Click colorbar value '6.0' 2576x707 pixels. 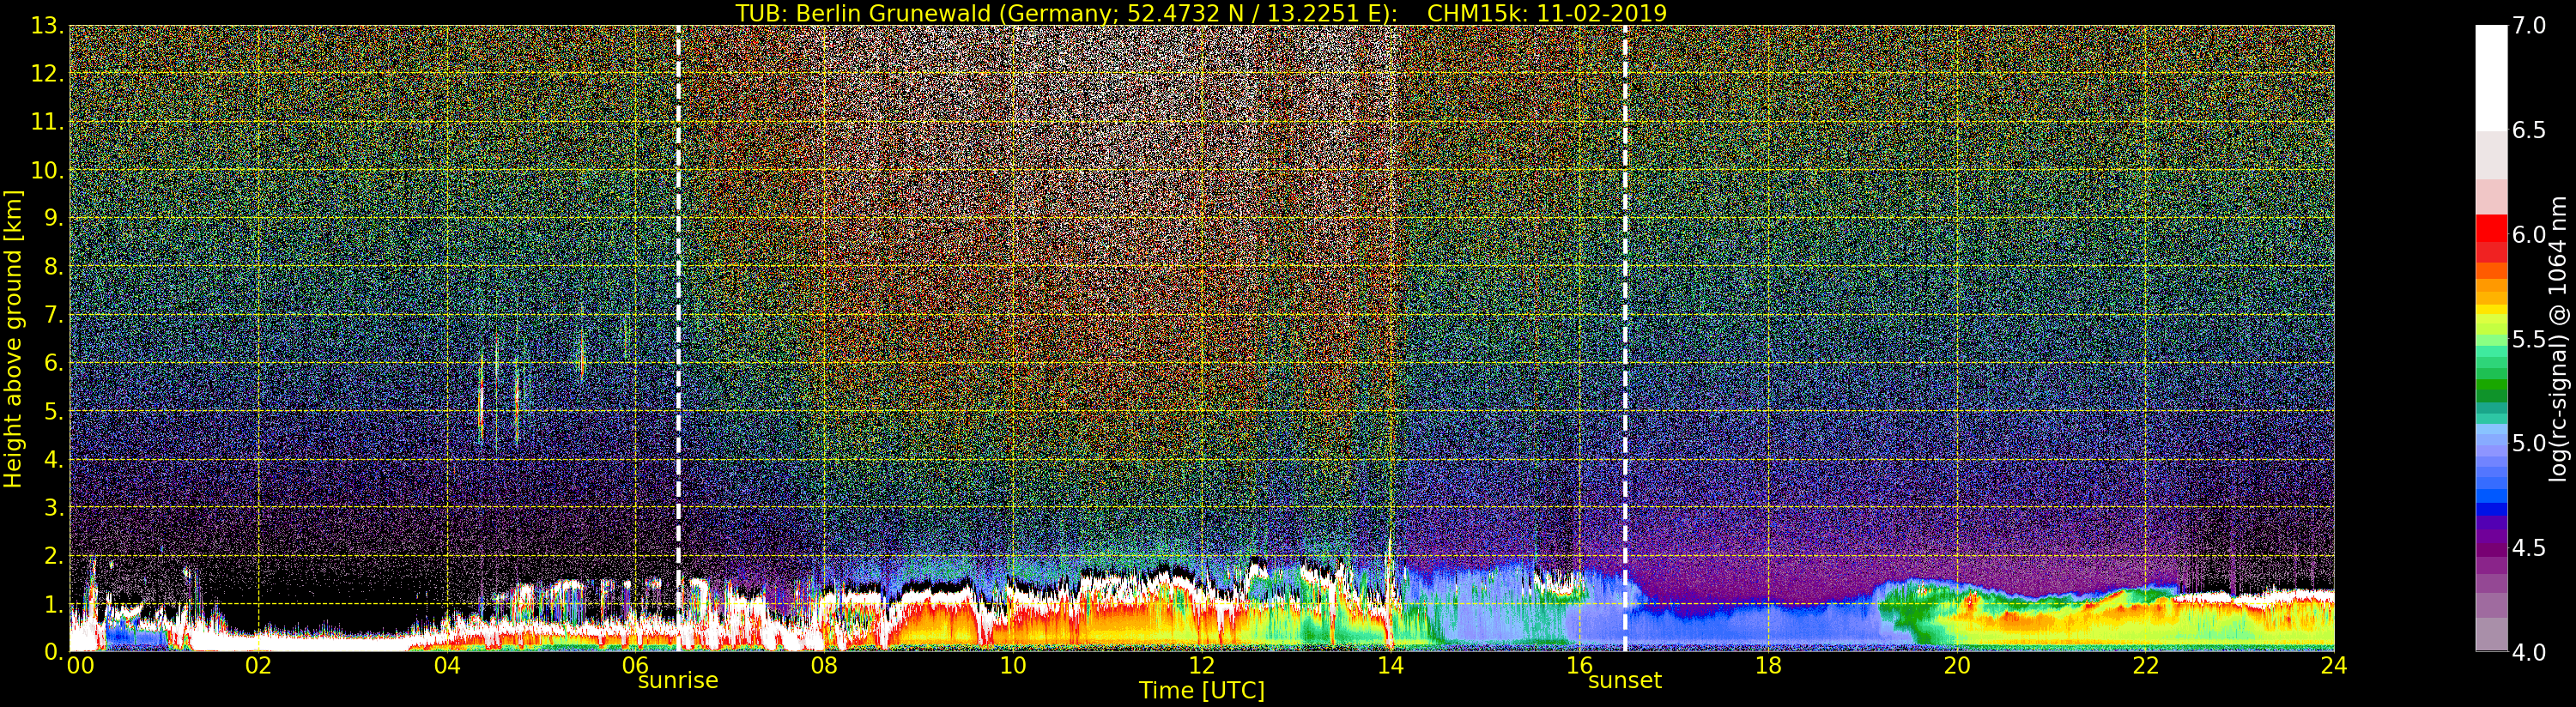[x=2529, y=234]
